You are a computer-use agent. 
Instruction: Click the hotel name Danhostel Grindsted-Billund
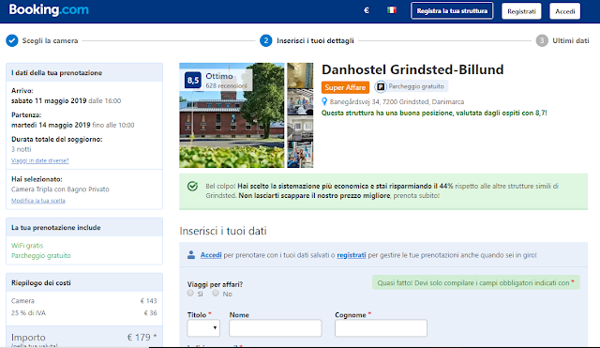pos(412,69)
